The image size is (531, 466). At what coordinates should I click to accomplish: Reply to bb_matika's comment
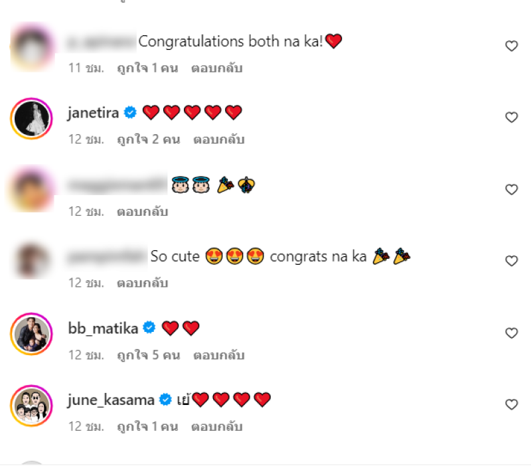click(219, 355)
